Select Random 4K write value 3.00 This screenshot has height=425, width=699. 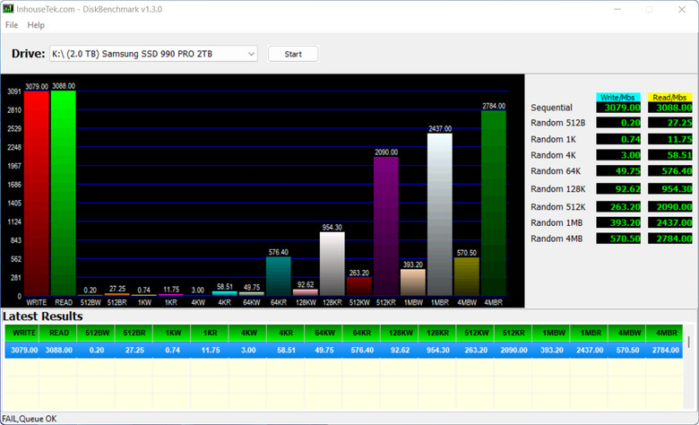coord(618,155)
